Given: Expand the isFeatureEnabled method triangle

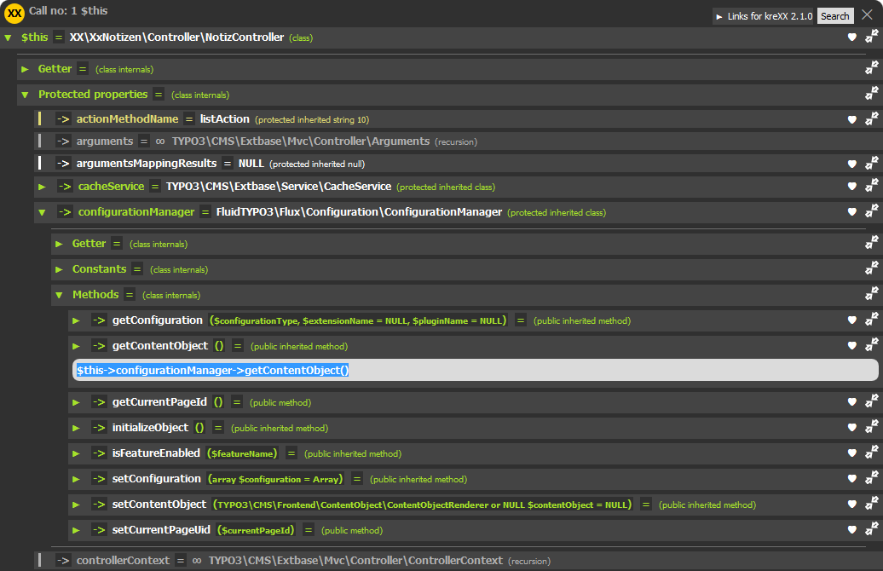Looking at the screenshot, I should 76,454.
